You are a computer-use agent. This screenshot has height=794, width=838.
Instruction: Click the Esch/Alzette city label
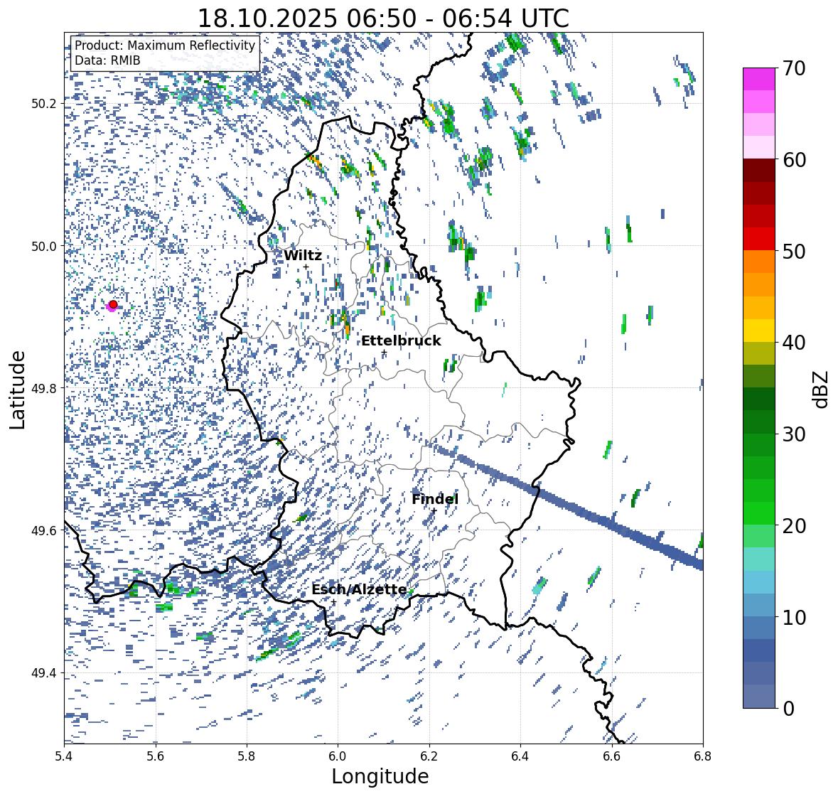tap(359, 589)
